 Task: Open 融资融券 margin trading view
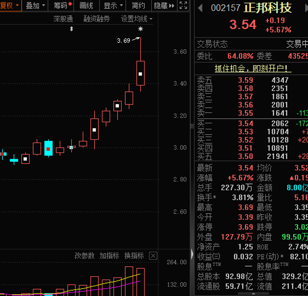point(96,19)
